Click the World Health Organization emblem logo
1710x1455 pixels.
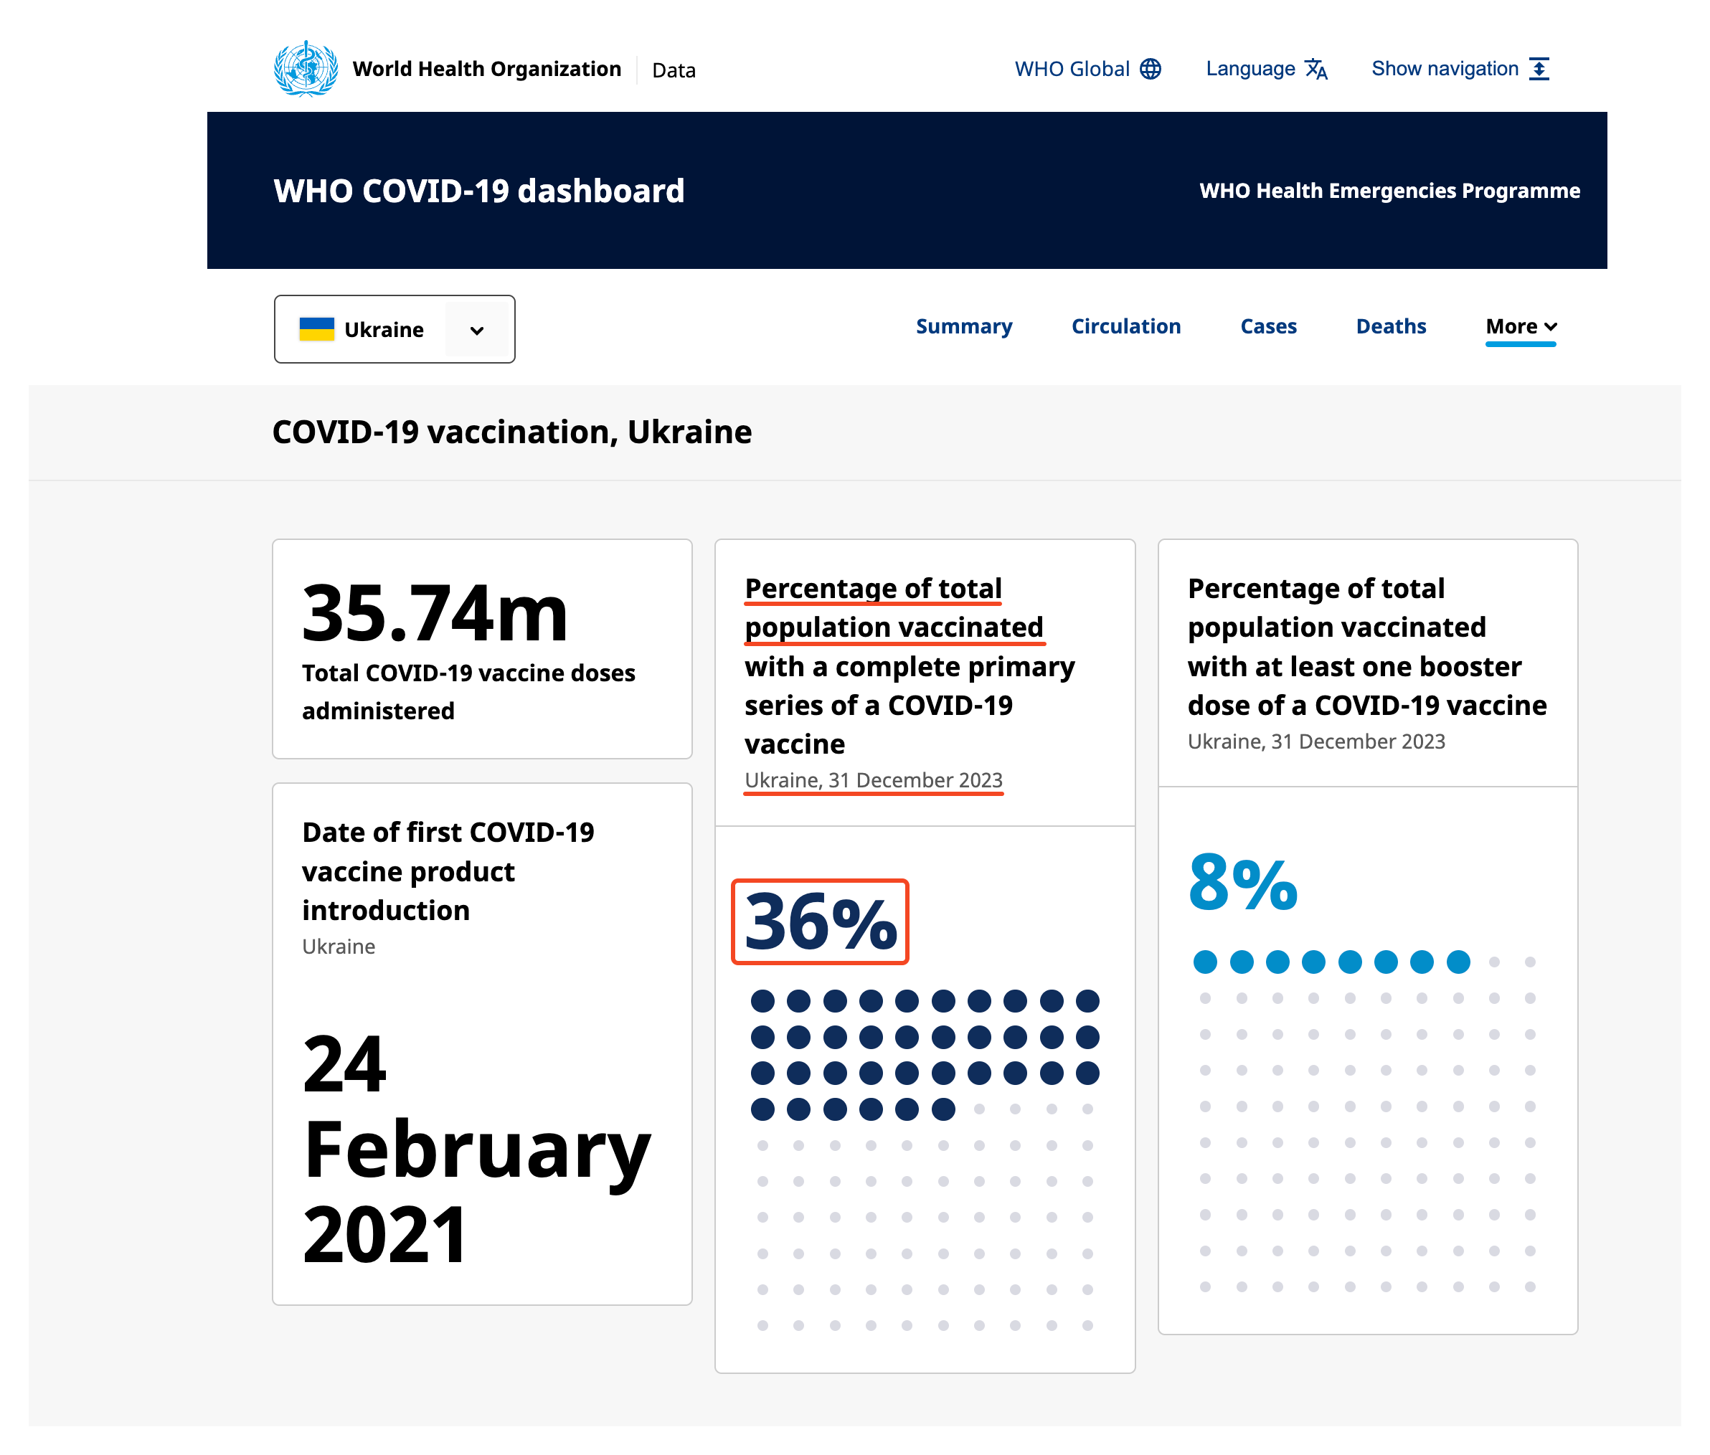(306, 68)
